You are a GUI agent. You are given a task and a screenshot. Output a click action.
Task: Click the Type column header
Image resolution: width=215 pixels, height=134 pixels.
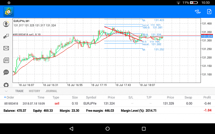click(x=56, y=97)
